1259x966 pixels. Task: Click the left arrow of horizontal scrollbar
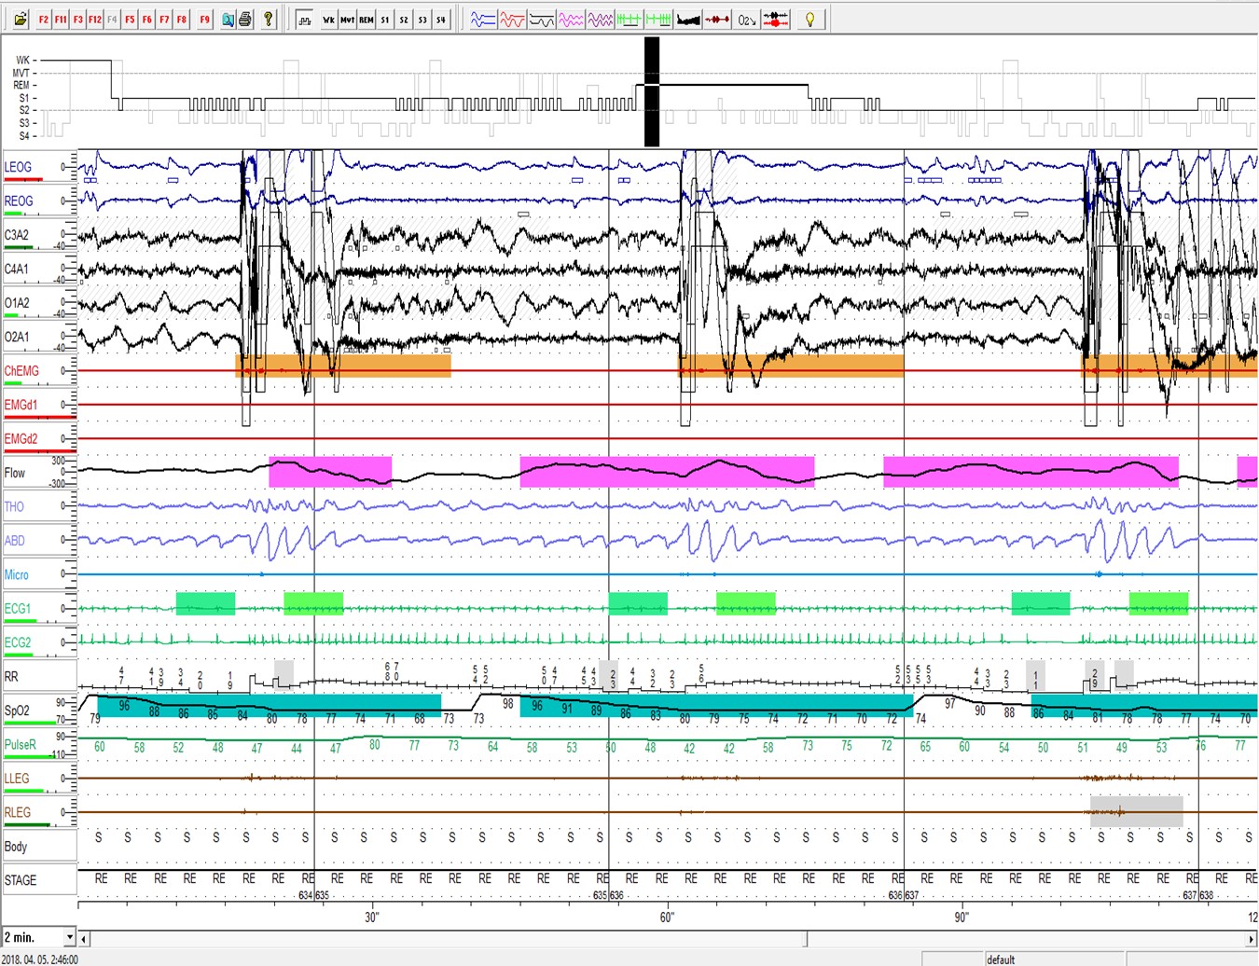coord(84,938)
